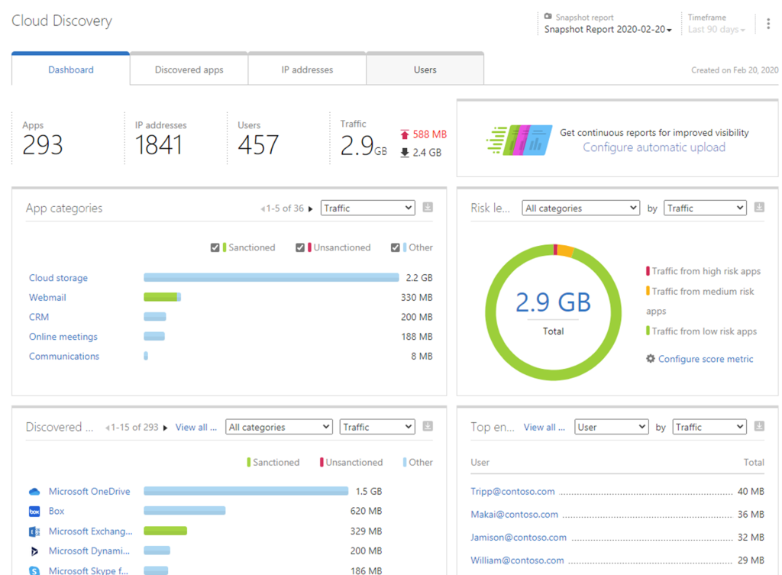Go to next page of App categories
782x575 pixels.
click(310, 209)
